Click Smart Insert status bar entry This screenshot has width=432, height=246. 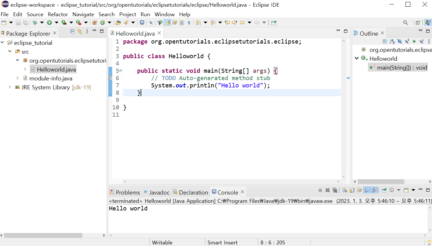[x=223, y=243]
